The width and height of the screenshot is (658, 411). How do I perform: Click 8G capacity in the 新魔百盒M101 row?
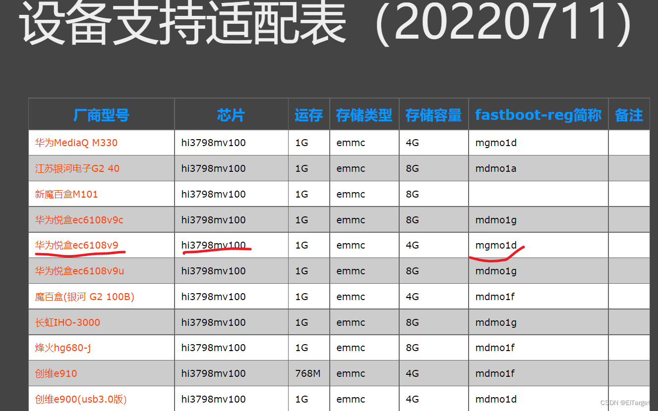412,194
